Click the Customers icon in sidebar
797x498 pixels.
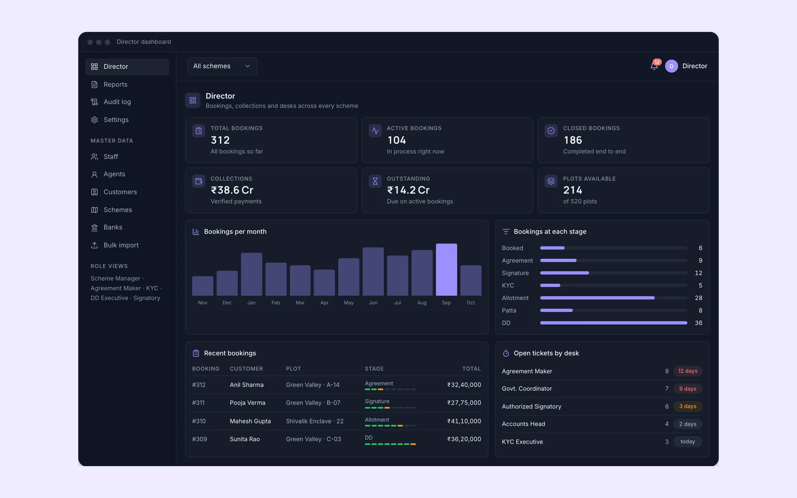[x=94, y=192]
